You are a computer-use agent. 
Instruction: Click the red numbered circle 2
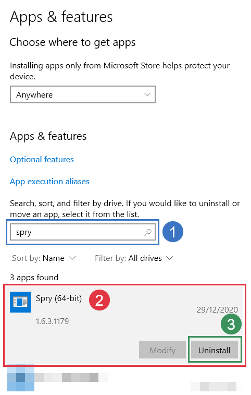(x=99, y=300)
